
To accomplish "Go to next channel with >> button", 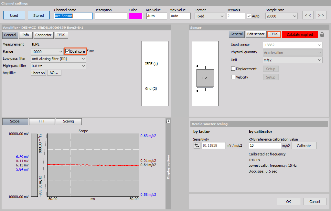I will pyautogui.click(x=321, y=16).
